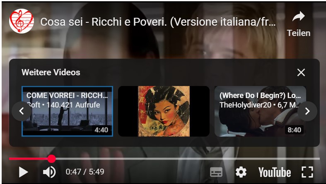Open the geisha portrait suggested video
Screen dimensions: 326x184
(x=164, y=111)
